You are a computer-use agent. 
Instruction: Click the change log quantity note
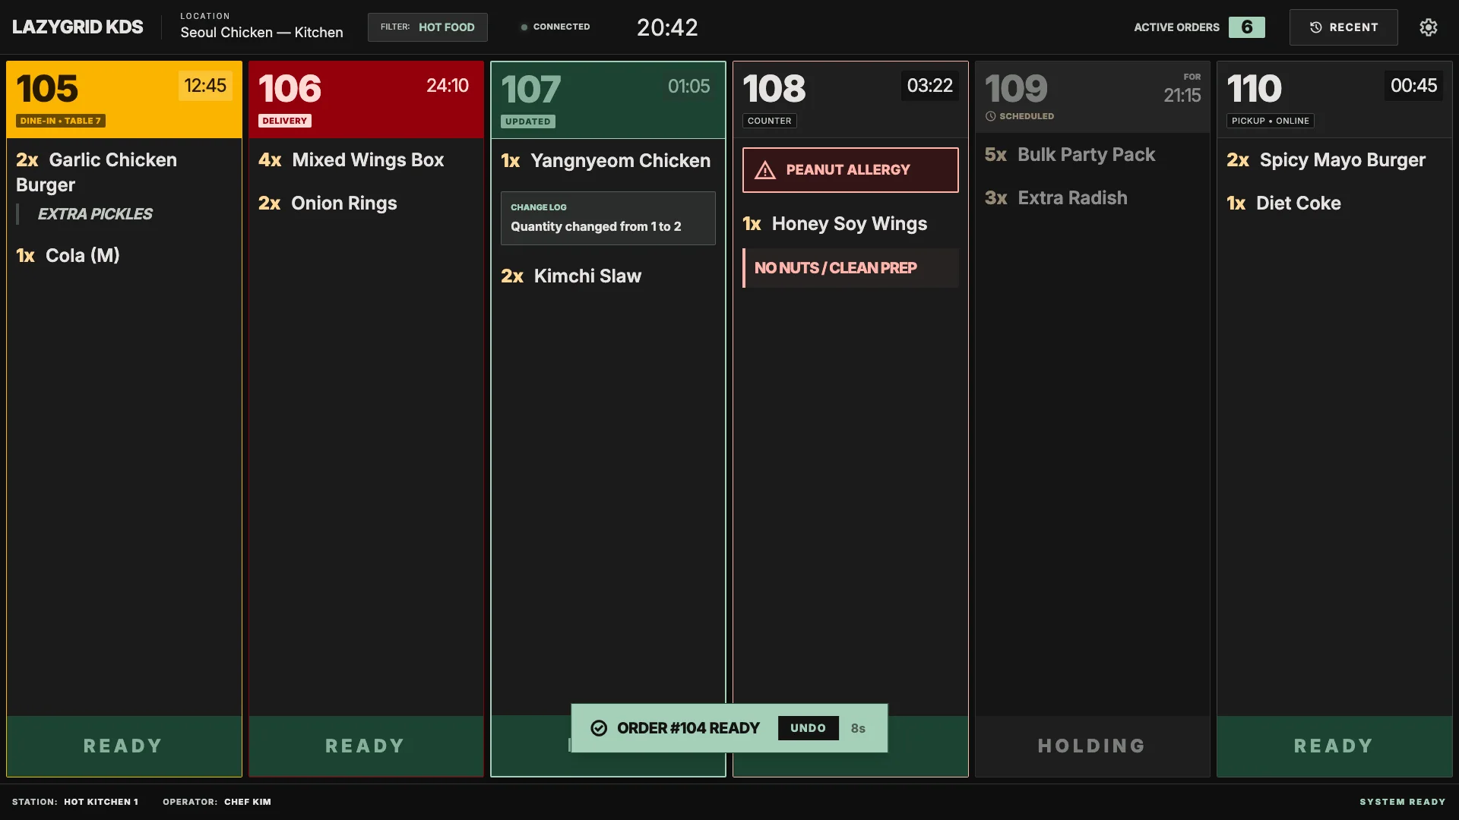(x=608, y=218)
